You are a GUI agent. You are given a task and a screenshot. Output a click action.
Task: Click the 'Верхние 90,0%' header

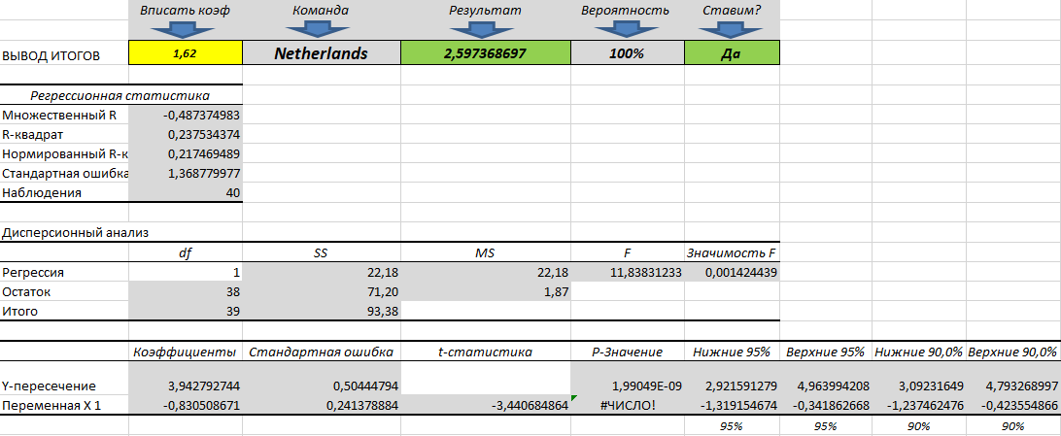[x=1012, y=352]
